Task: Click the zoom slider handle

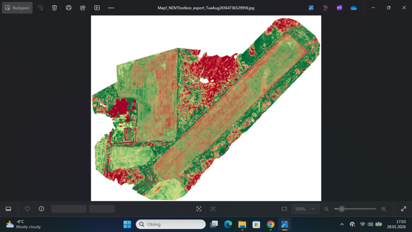Action: (x=342, y=209)
